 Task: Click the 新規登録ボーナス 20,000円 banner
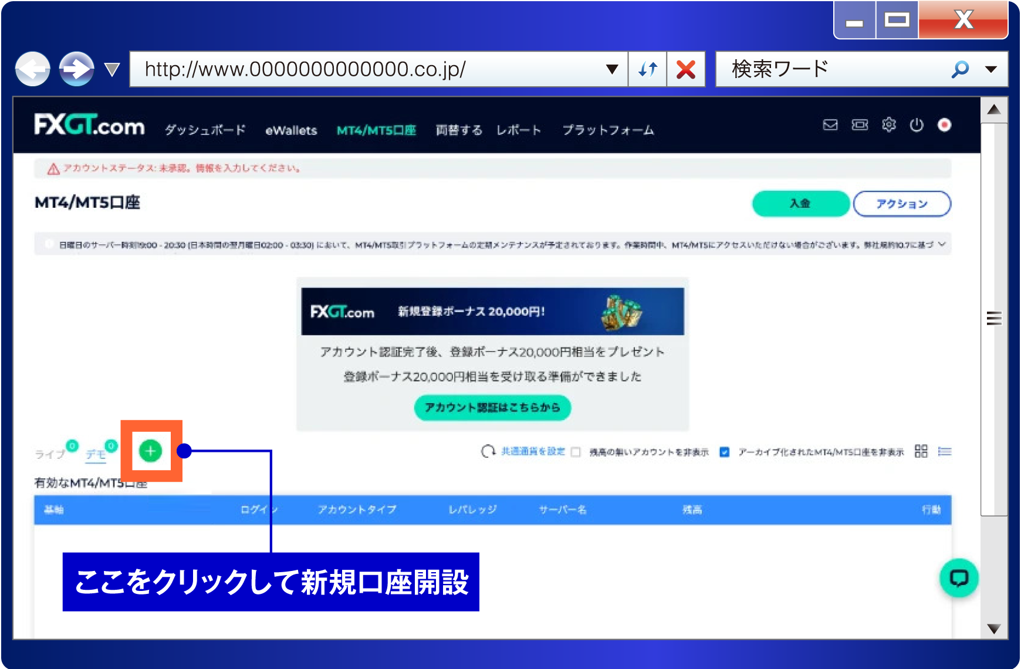click(x=492, y=311)
